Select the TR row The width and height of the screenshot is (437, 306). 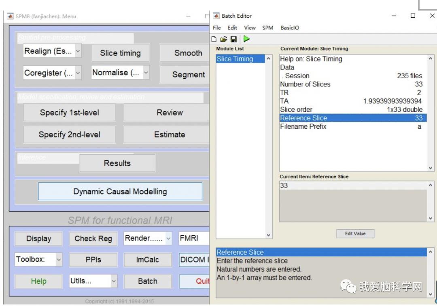pyautogui.click(x=353, y=93)
